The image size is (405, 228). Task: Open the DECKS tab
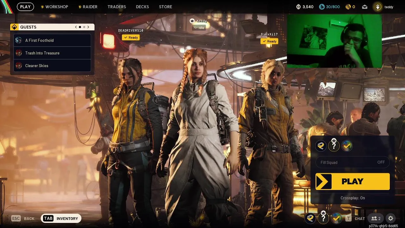pyautogui.click(x=142, y=7)
